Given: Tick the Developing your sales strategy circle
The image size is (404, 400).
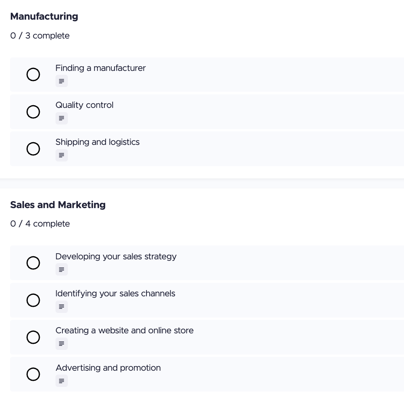Looking at the screenshot, I should [x=33, y=263].
